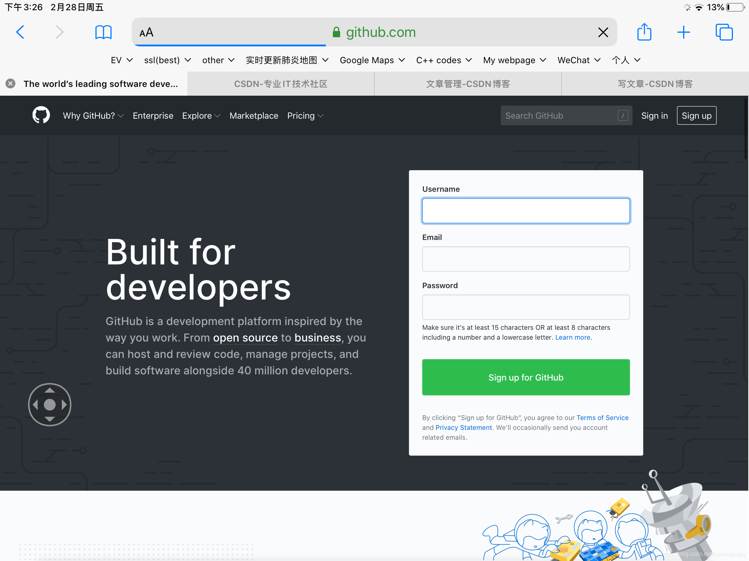Expand the WeChat bookmarks folder
749x561 pixels.
click(x=579, y=60)
